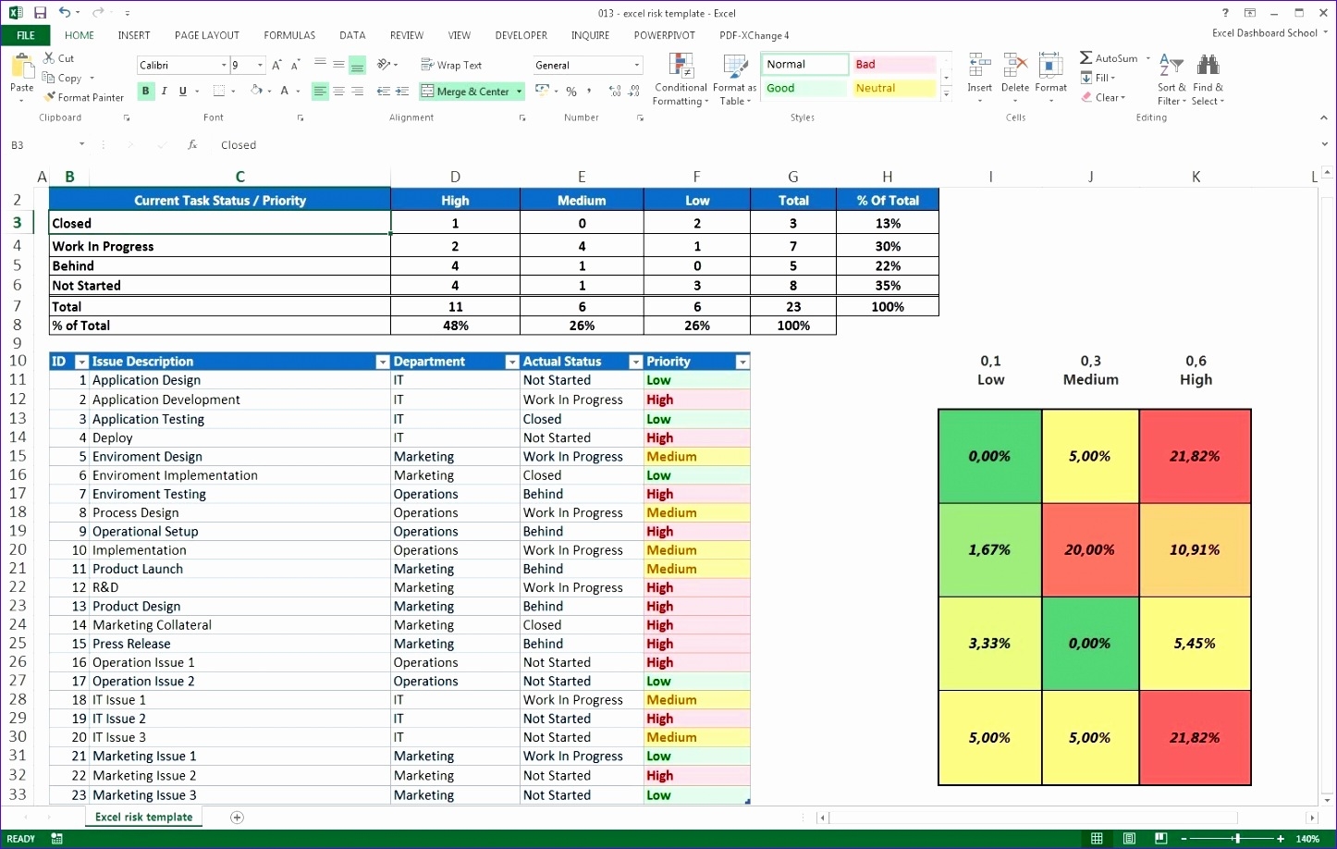
Task: Click Increase Decimal
Action: (613, 92)
